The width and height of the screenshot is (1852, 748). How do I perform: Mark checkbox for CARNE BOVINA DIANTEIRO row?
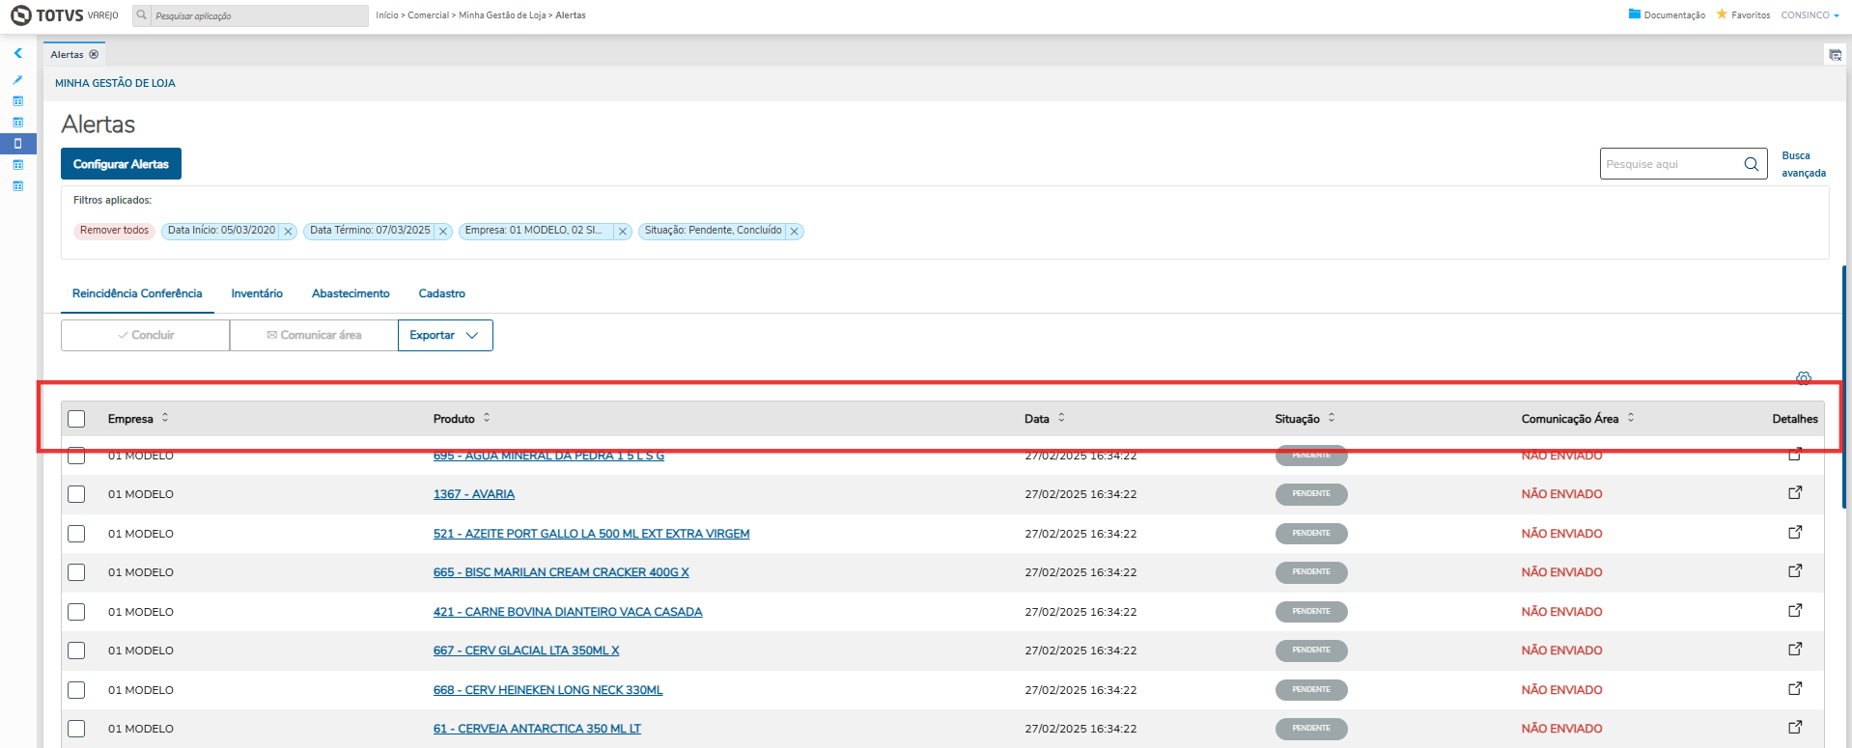(76, 612)
